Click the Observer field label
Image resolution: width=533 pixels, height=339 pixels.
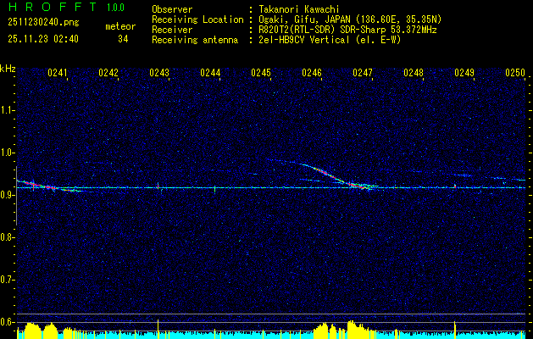(x=172, y=9)
